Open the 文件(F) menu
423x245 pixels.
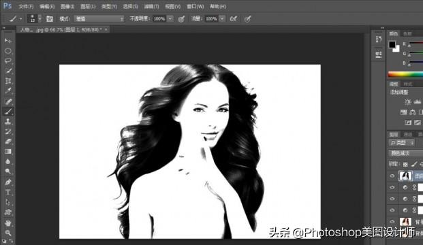(x=26, y=6)
